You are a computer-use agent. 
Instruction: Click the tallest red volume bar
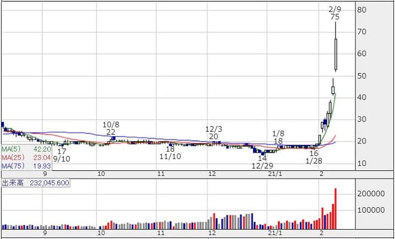[x=335, y=209]
